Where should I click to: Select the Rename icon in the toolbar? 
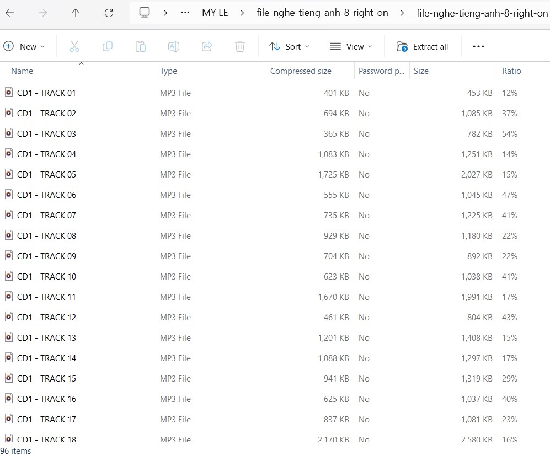click(x=174, y=46)
